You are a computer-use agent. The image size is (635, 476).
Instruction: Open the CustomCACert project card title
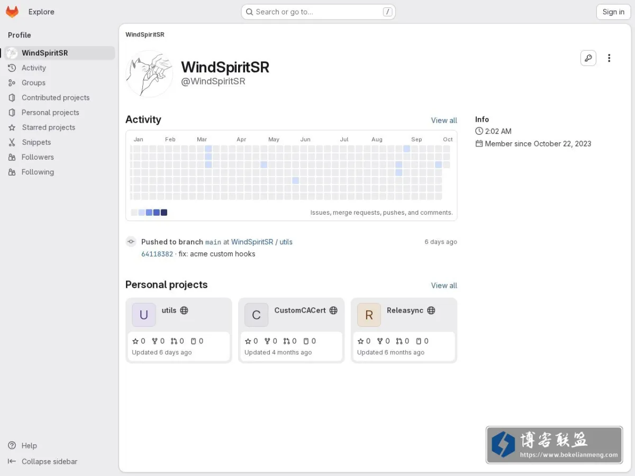point(300,310)
